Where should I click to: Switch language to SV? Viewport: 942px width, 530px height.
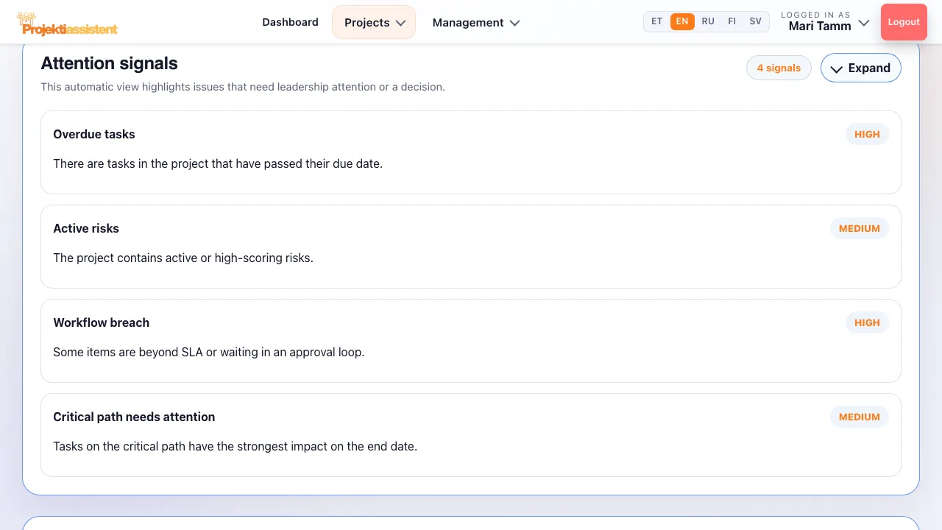pos(755,21)
